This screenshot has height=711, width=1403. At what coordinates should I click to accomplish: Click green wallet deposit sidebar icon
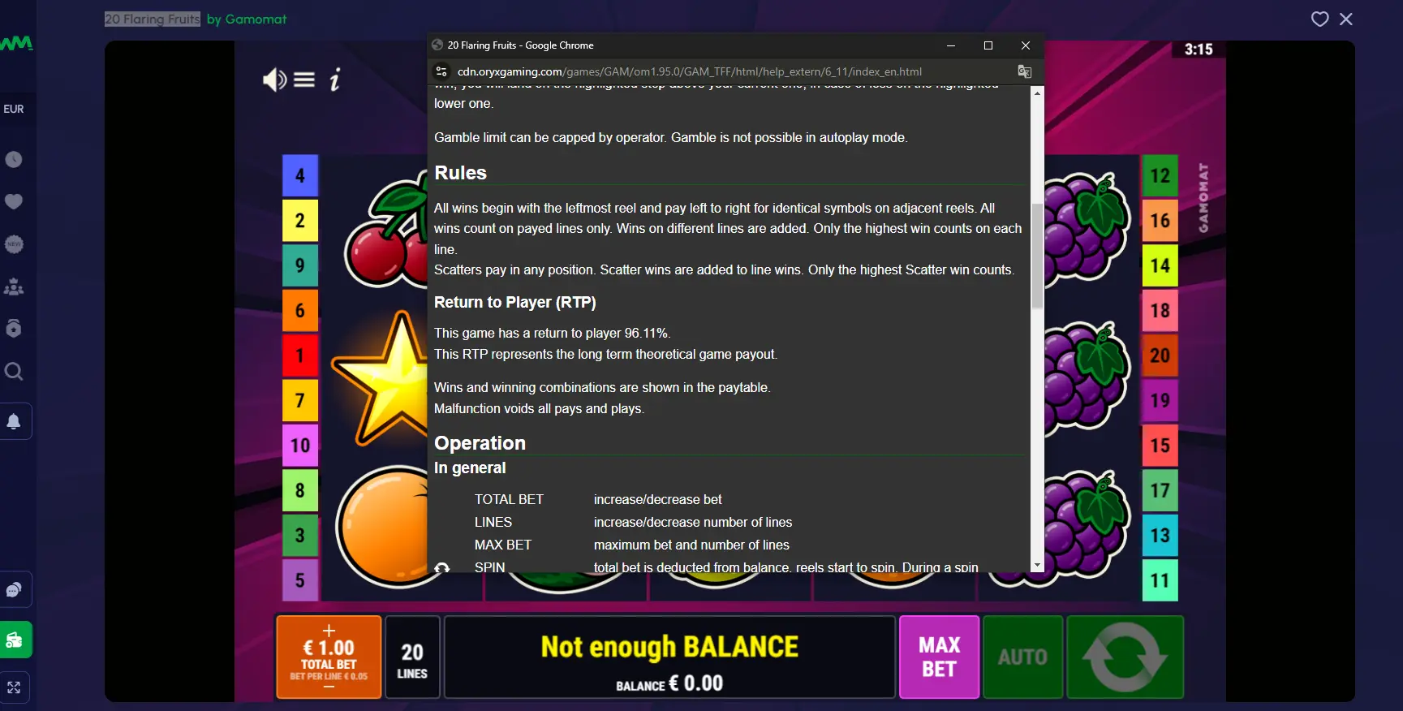point(15,640)
